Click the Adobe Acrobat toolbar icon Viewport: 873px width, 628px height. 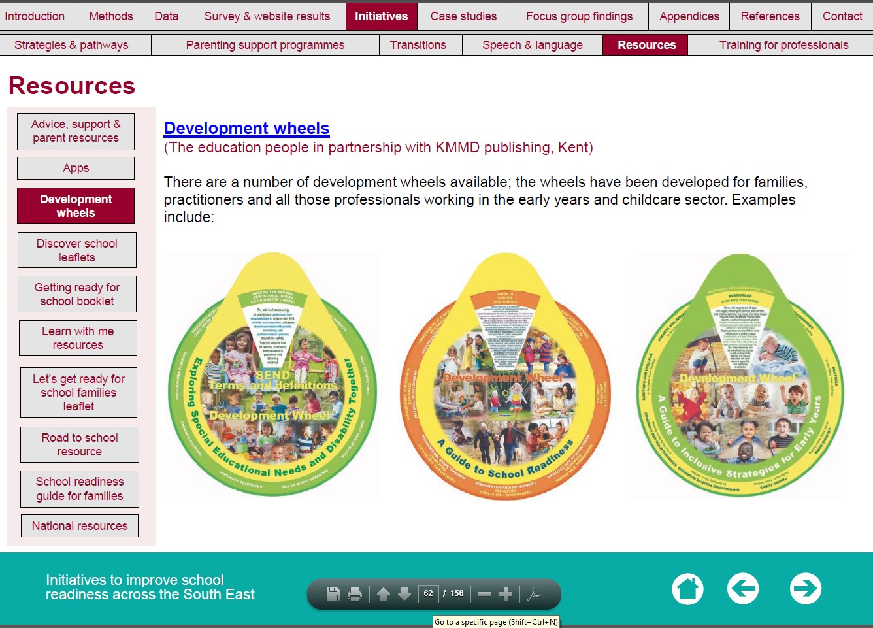coord(534,593)
